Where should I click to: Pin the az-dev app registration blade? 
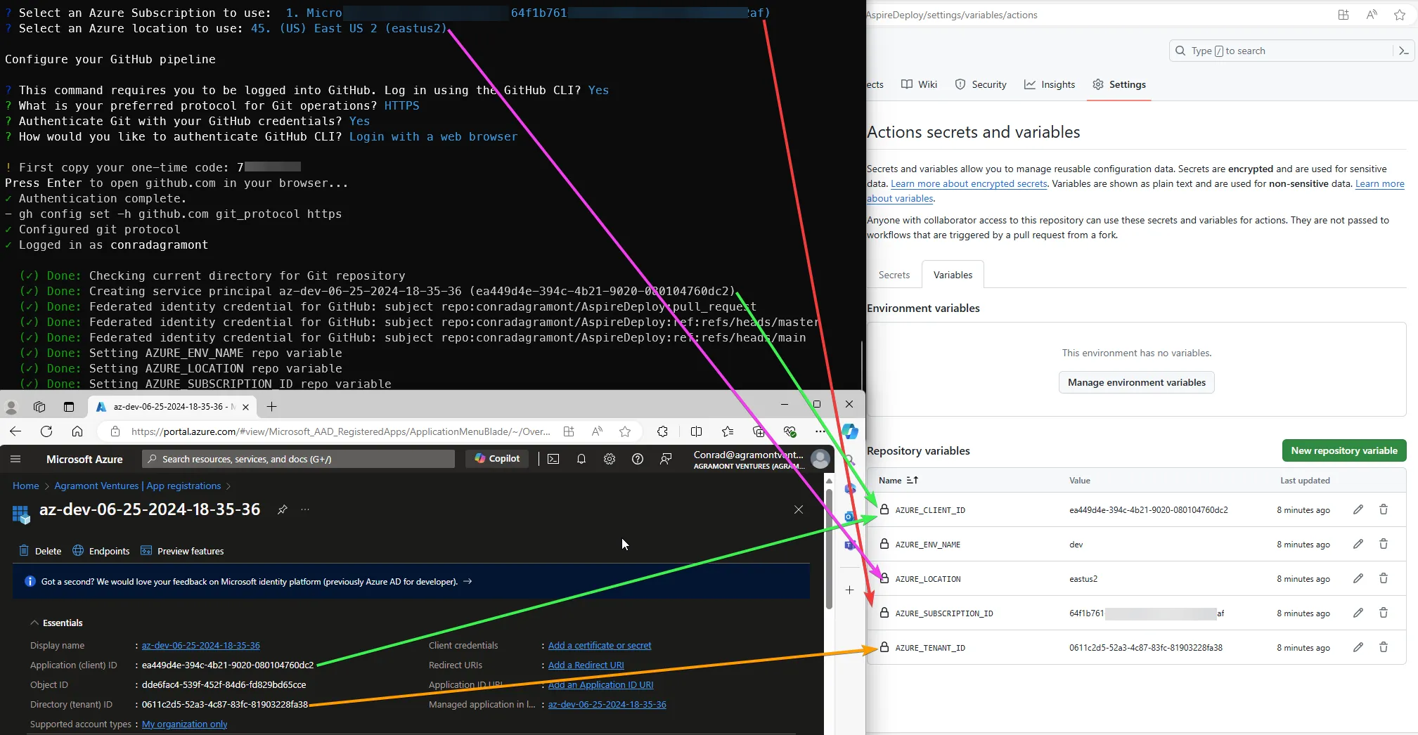click(x=283, y=509)
